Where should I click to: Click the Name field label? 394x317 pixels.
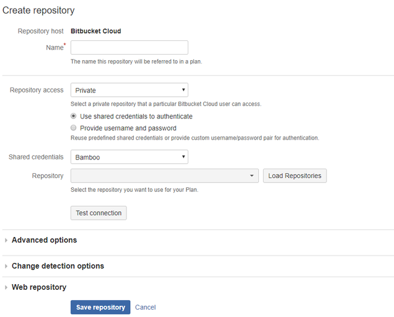click(55, 47)
